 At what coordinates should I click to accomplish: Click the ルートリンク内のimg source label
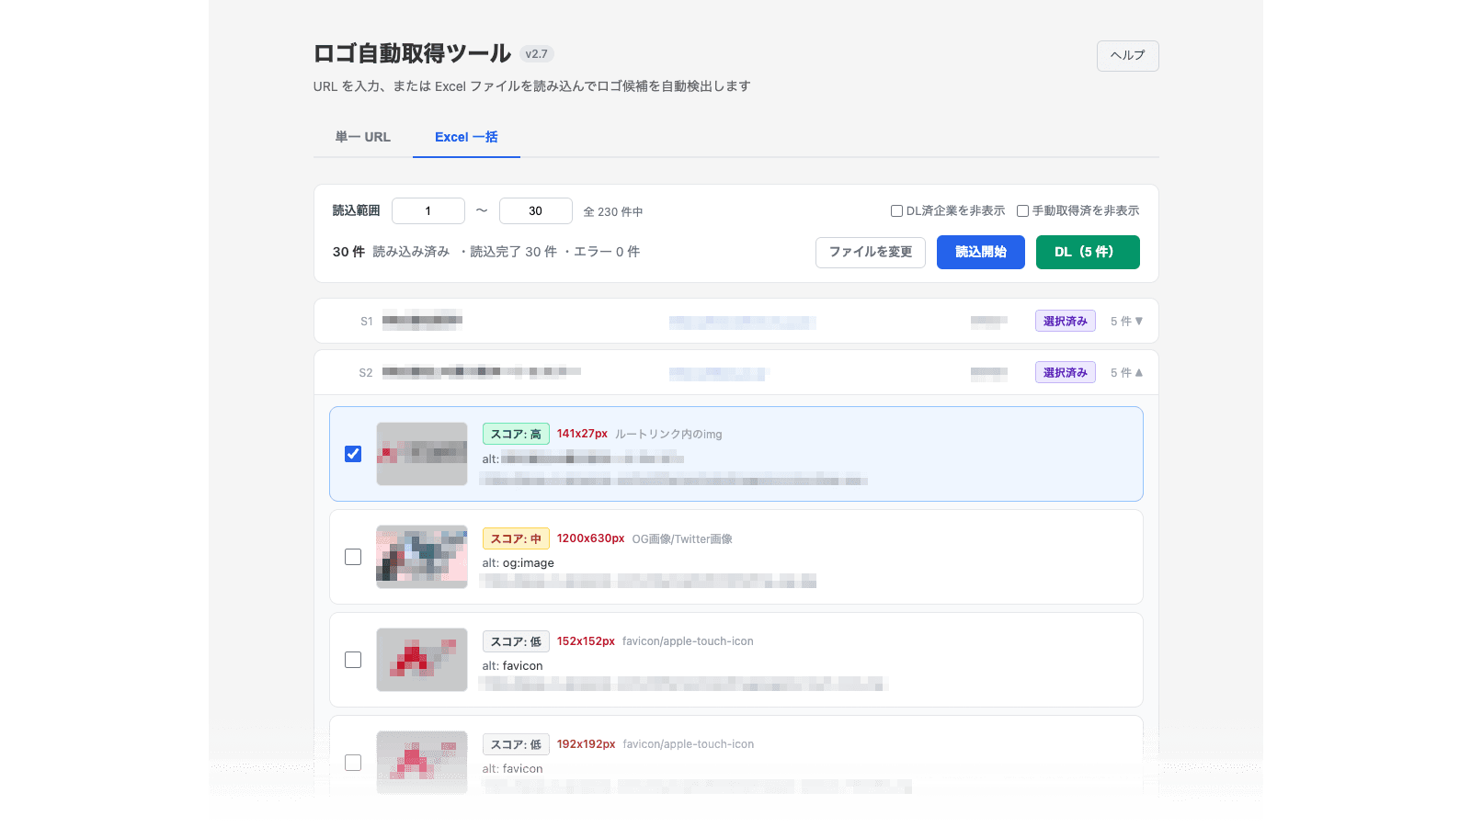[x=668, y=434]
